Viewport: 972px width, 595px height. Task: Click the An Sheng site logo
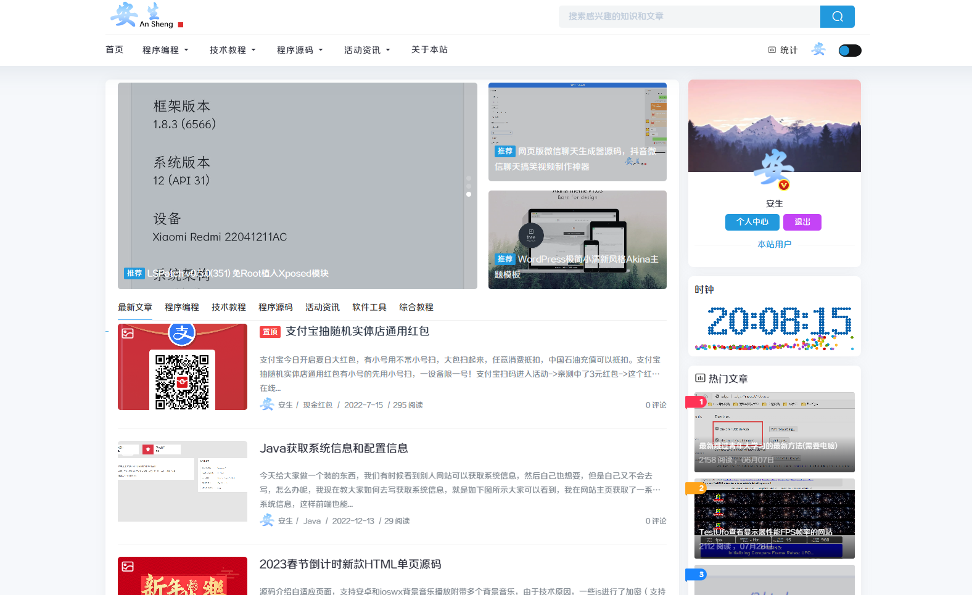coord(147,15)
